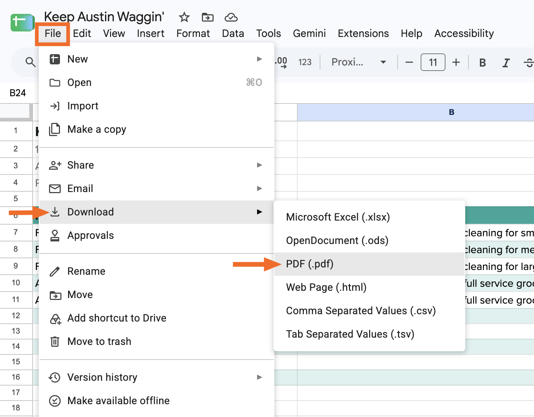Screen dimensions: 534x417
Task: Open the Proxi... font dropdown
Action: (x=358, y=62)
